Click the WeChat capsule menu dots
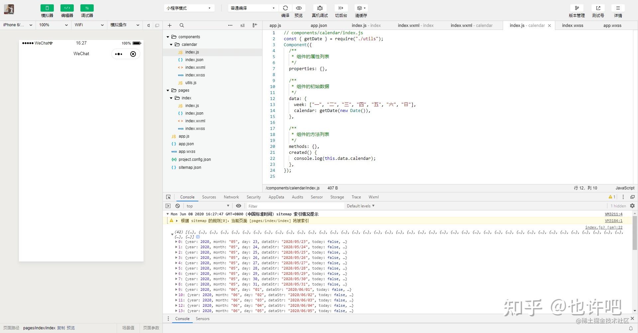Screen dimensions: 638x333 coord(119,54)
